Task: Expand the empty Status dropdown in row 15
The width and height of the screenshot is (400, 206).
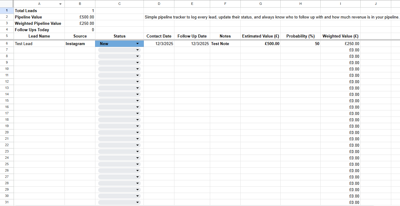Action: (x=138, y=101)
